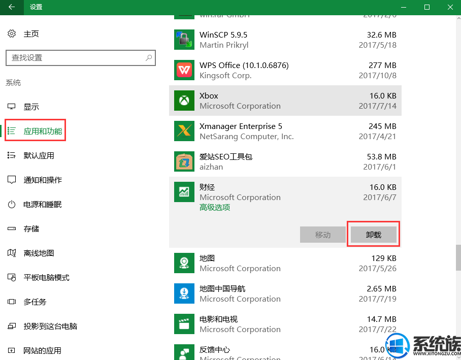The width and height of the screenshot is (461, 360).
Task: Click the 爱站SEO工具包 app icon
Action: 184,161
